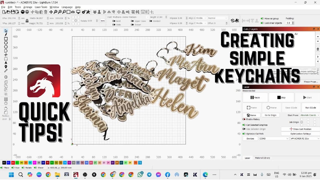Click the mm units toggle button

click(102, 21)
